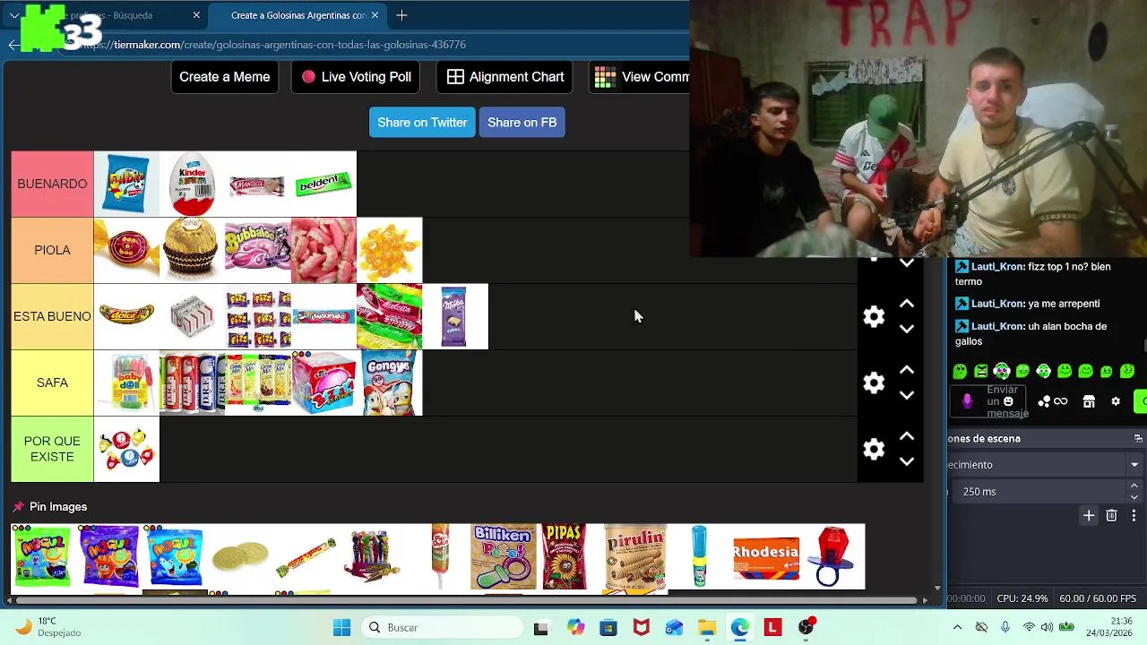This screenshot has height=645, width=1147.
Task: Select Kinder egg in BUENARDO tier
Action: coord(192,184)
